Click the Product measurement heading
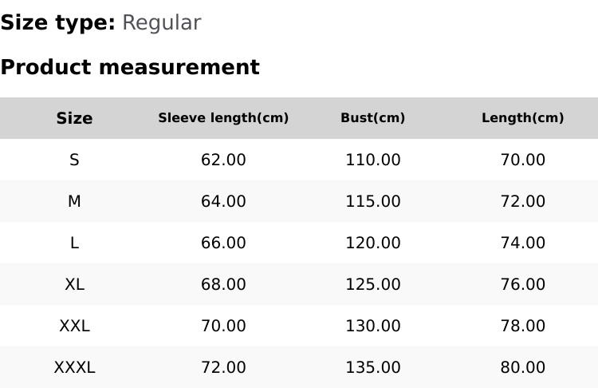 click(130, 67)
